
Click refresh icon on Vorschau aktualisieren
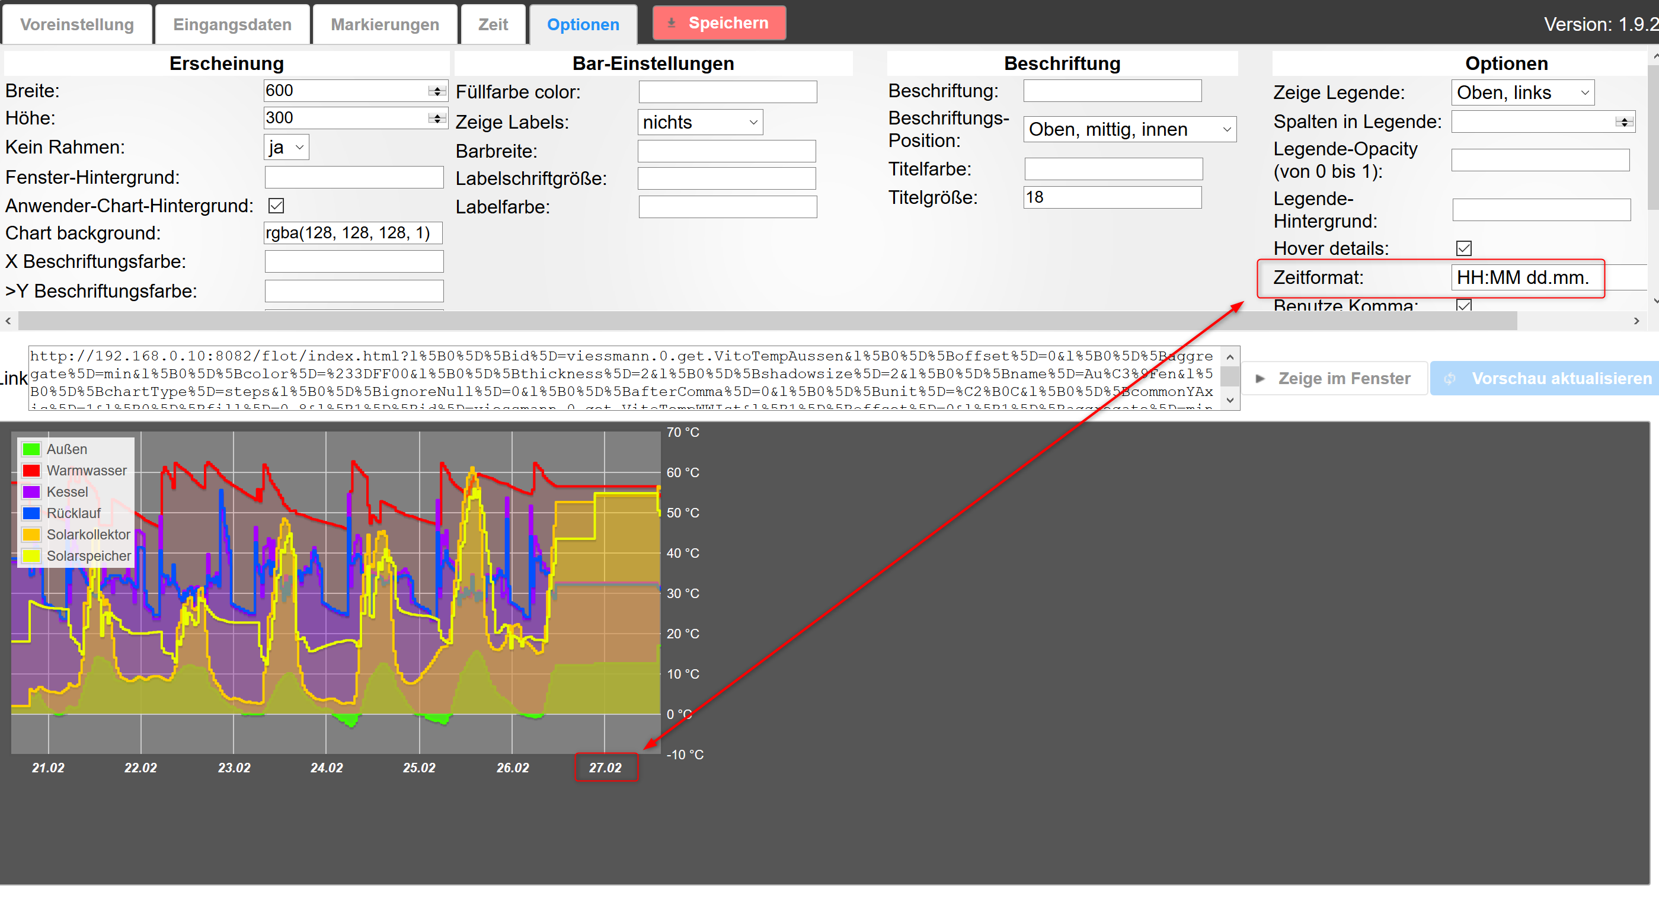tap(1449, 379)
